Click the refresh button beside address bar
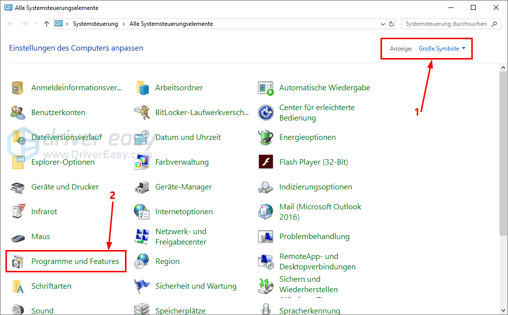Viewport: 508px width, 315px height. pos(391,24)
